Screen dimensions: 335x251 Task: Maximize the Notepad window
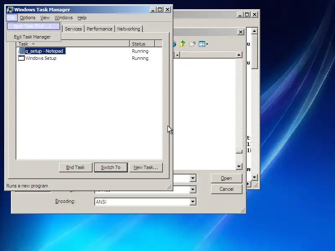point(247,15)
